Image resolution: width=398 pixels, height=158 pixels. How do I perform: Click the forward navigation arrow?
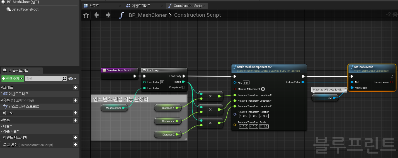(x=108, y=15)
